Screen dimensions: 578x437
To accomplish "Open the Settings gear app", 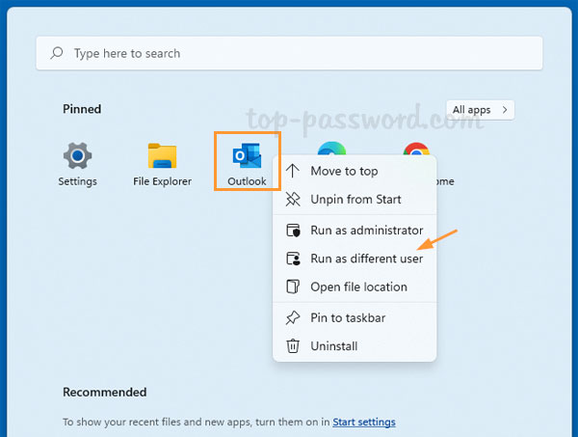I will (77, 156).
